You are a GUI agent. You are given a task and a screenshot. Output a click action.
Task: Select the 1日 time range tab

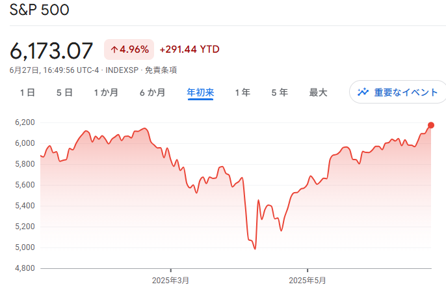[x=27, y=92]
